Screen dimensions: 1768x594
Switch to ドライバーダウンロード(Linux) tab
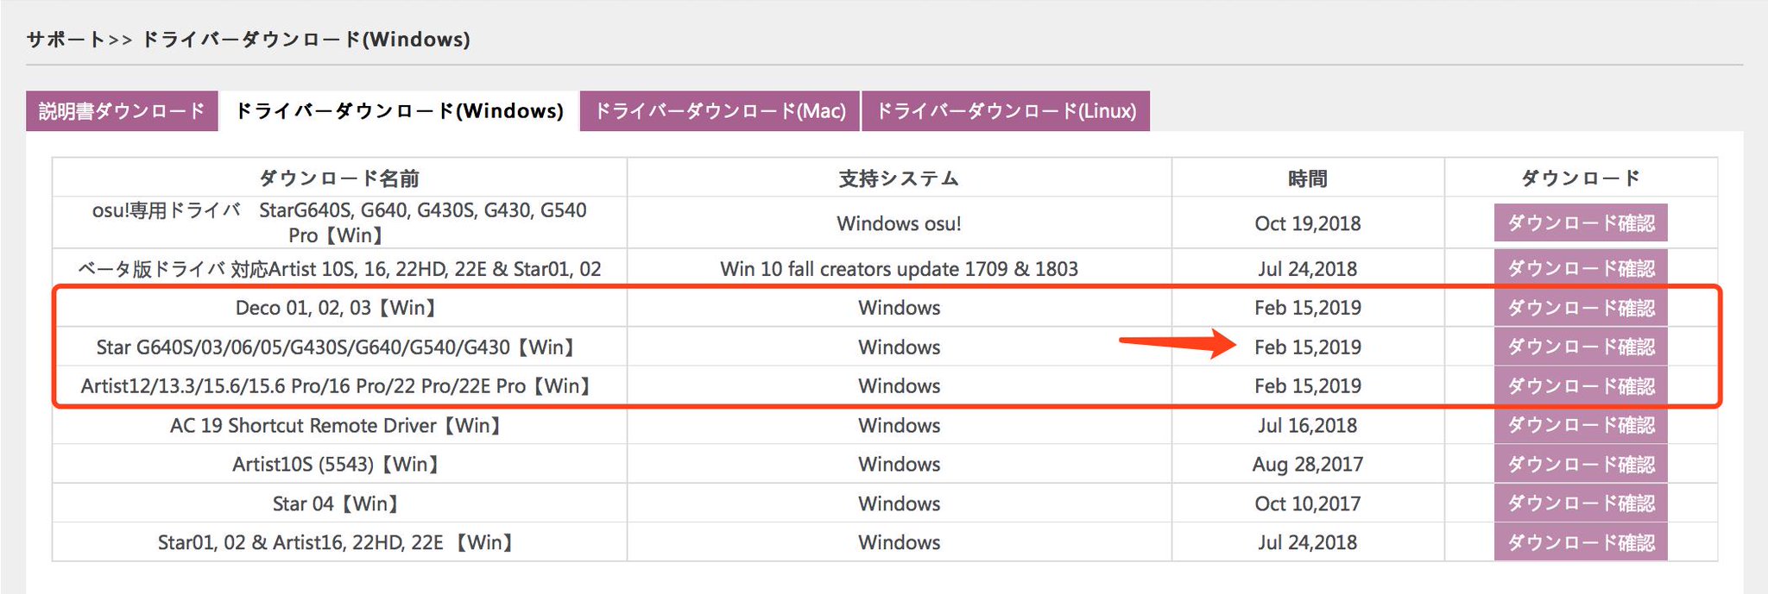[x=1006, y=111]
